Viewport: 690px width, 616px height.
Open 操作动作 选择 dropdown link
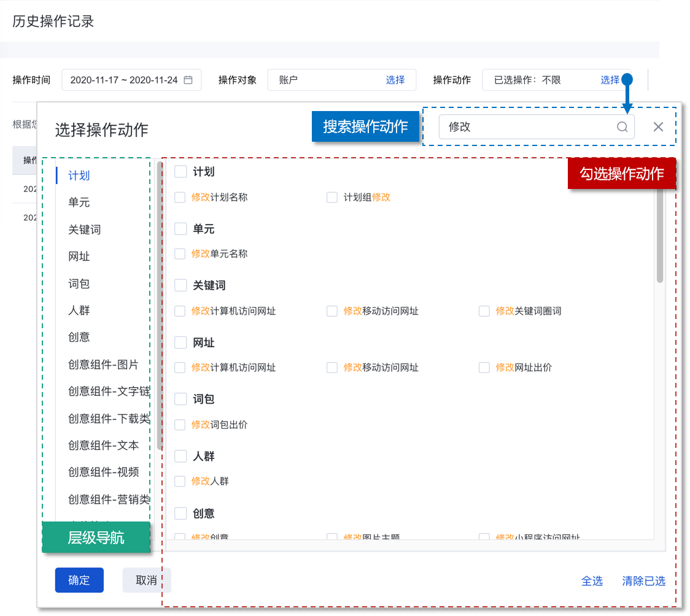(610, 80)
